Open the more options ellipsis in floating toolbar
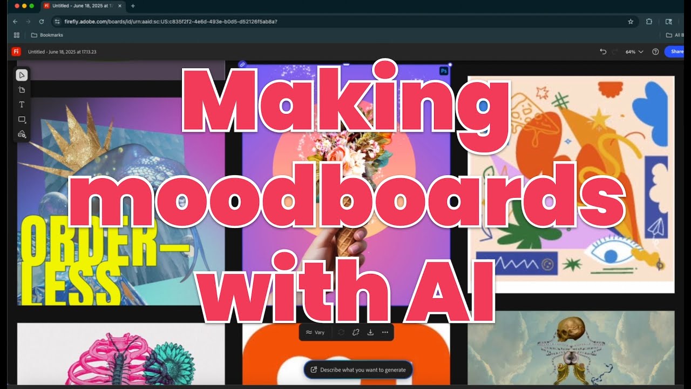The height and width of the screenshot is (389, 691). pos(385,332)
